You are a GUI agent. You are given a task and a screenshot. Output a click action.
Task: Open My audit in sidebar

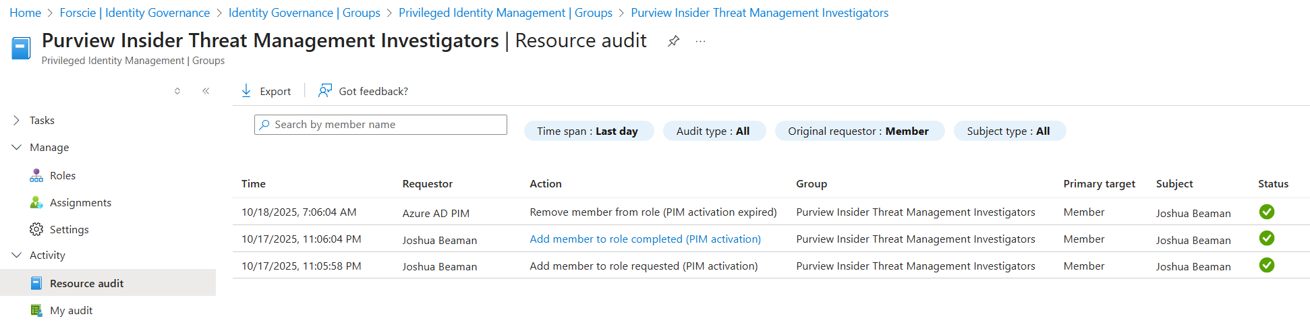[x=71, y=311]
